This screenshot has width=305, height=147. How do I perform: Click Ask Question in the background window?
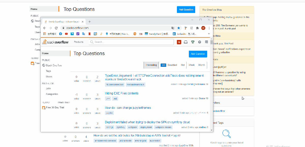[x=186, y=9]
